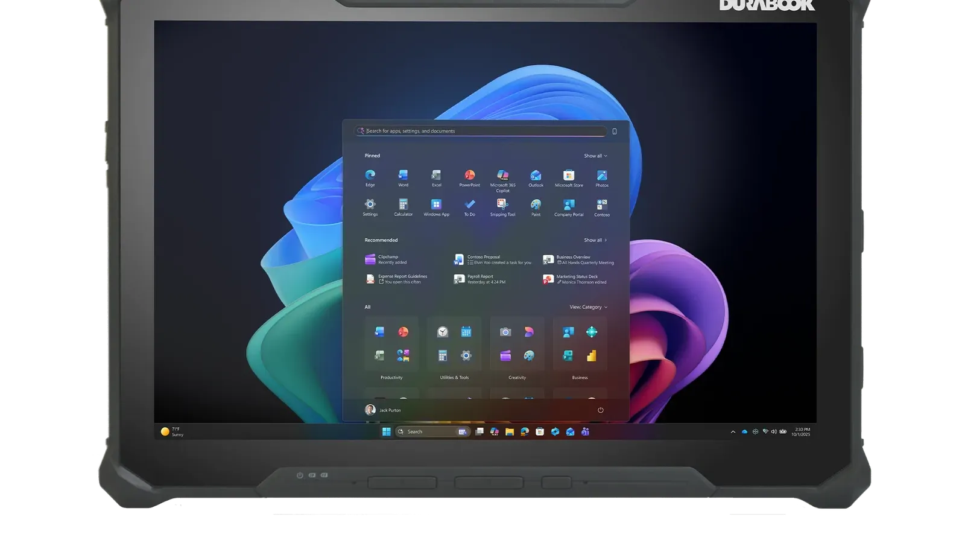This screenshot has height=543, width=965.
Task: Launch the Calculator pinned app
Action: pyautogui.click(x=403, y=208)
